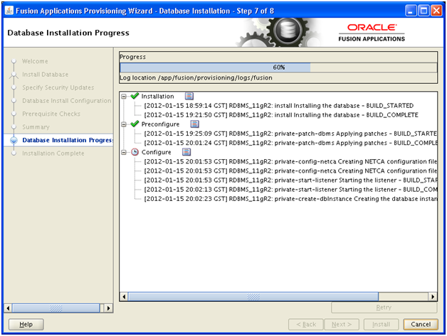Select the Welcome step in the sidebar
Screen dimensions: 447x336
coord(35,61)
